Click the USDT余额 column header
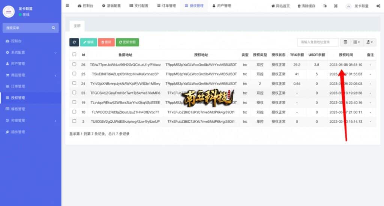 [316, 55]
